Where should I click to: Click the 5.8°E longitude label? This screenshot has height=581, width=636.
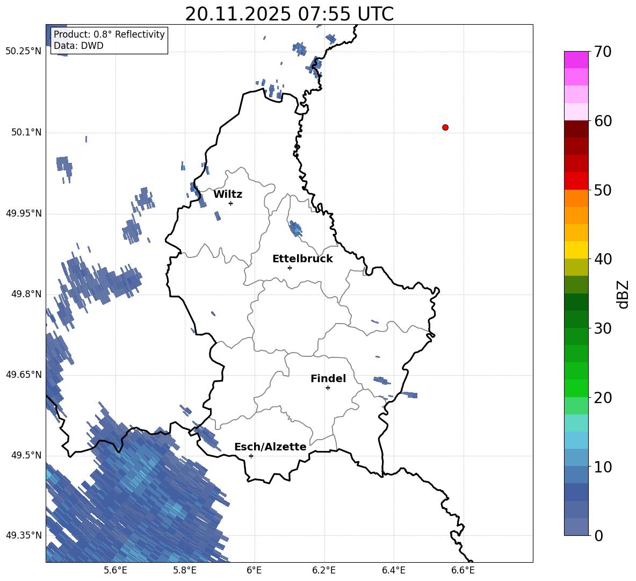[x=185, y=571]
